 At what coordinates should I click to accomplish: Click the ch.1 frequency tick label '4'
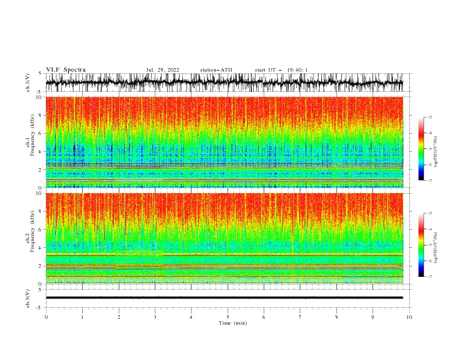click(x=40, y=152)
